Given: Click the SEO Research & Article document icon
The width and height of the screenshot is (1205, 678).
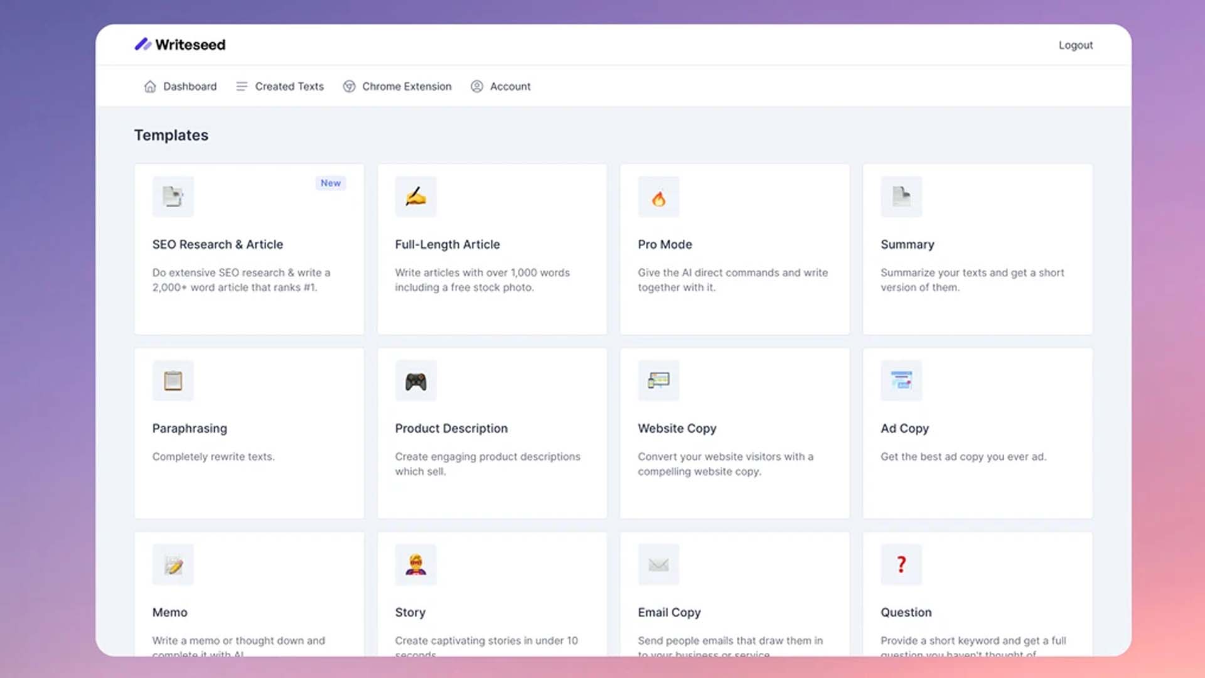Looking at the screenshot, I should (x=173, y=196).
